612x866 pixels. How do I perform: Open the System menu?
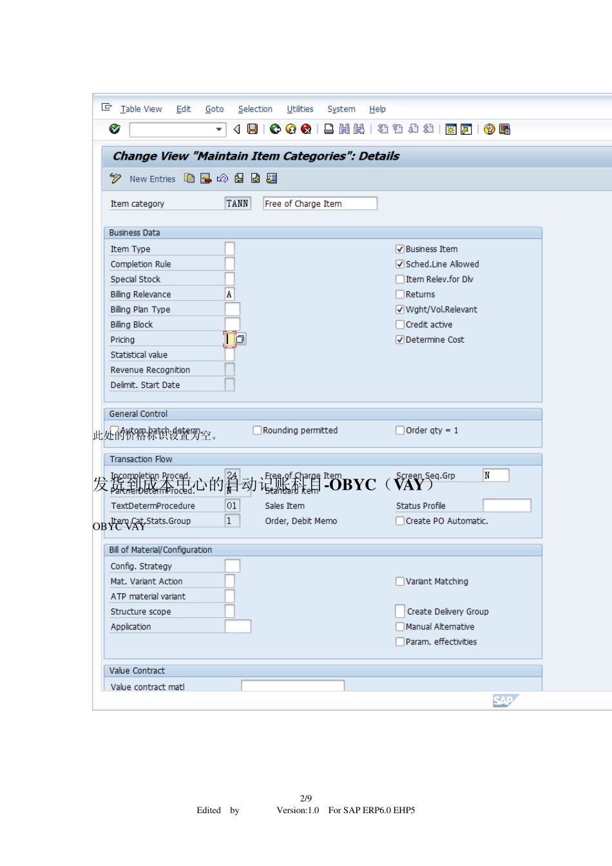point(341,109)
